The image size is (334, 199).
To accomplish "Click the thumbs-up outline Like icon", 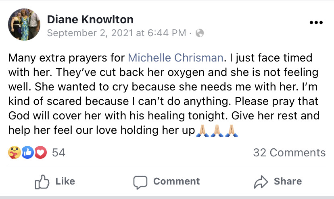I will point(42,182).
